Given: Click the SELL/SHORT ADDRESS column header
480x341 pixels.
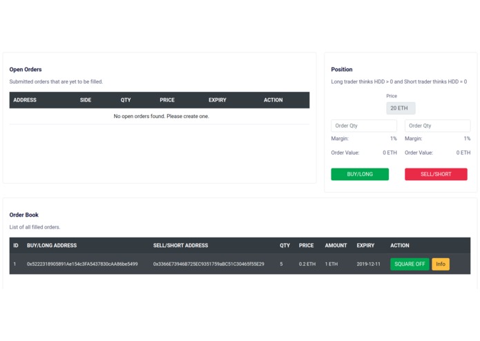Looking at the screenshot, I should (x=181, y=245).
